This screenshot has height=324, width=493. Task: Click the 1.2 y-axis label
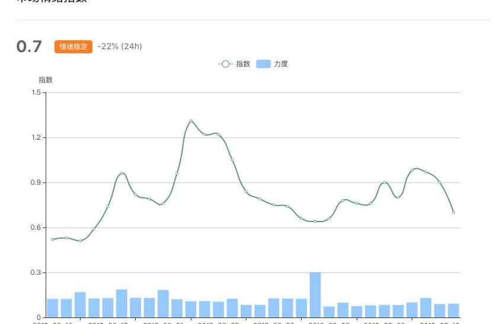coord(37,137)
